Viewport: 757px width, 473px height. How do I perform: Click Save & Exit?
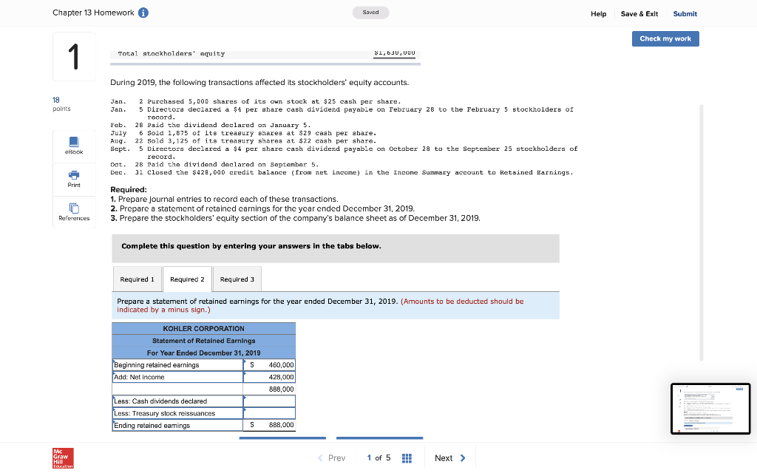(637, 13)
